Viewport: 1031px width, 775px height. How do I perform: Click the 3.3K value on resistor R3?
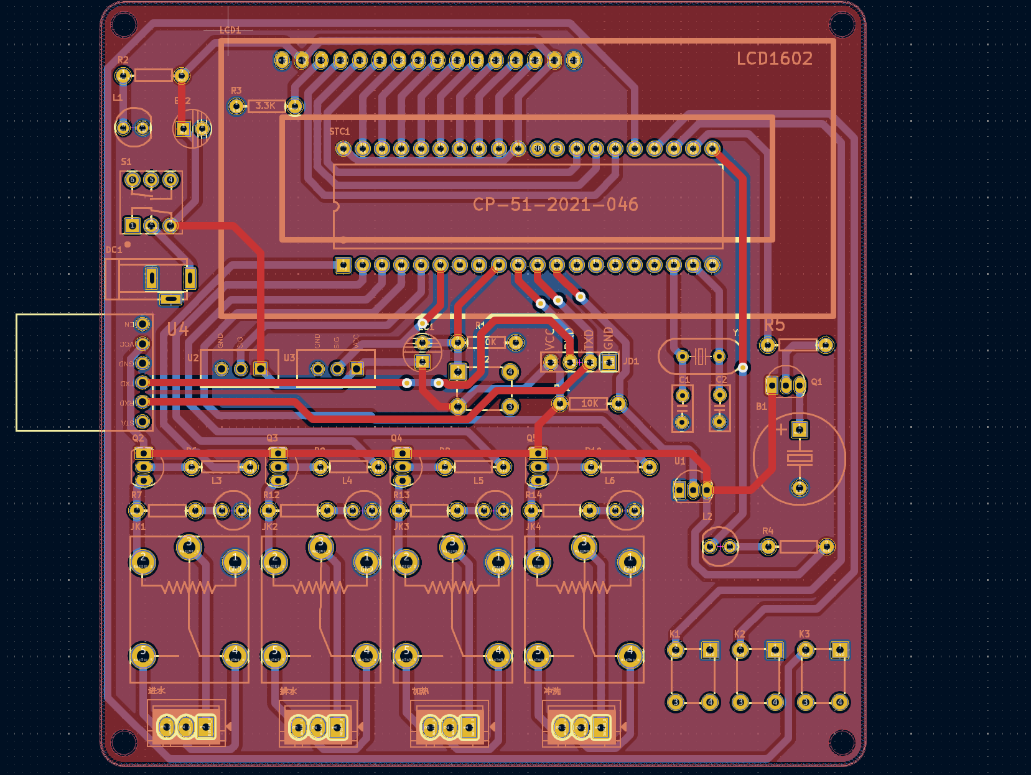click(x=265, y=106)
